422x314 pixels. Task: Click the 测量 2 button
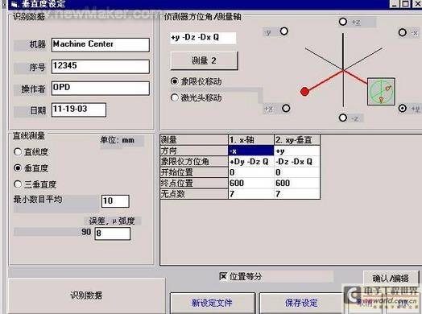coord(205,60)
